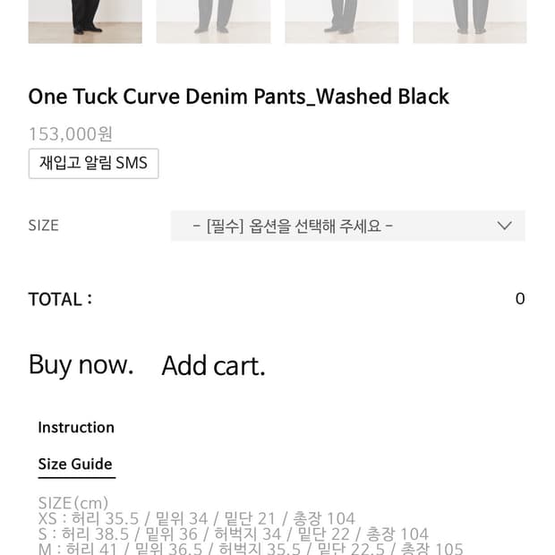View the second product thumbnail
The image size is (555, 555).
(x=213, y=21)
